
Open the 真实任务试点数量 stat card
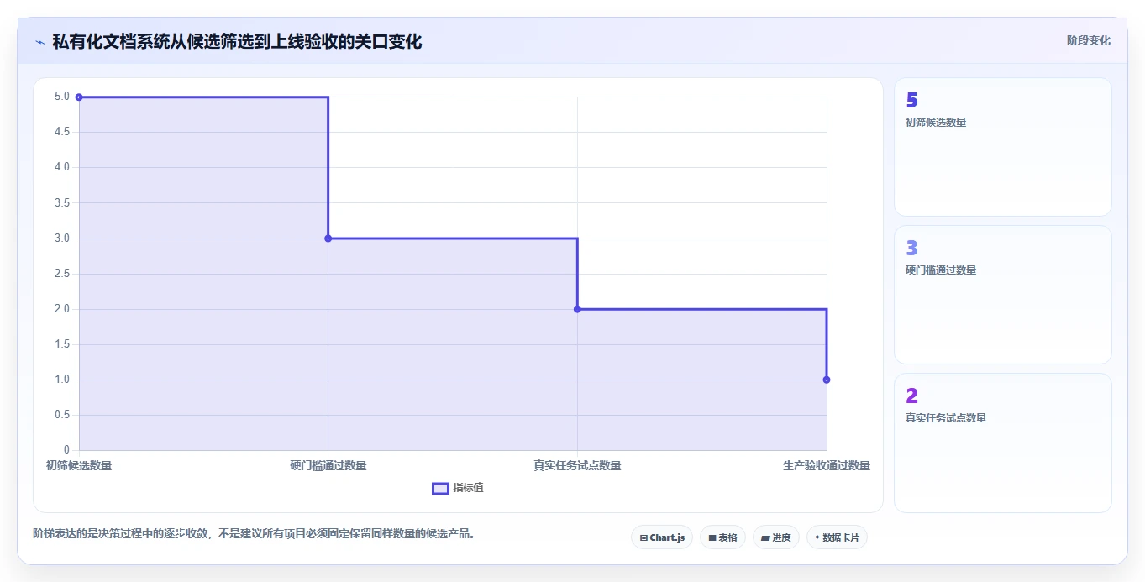[1003, 443]
